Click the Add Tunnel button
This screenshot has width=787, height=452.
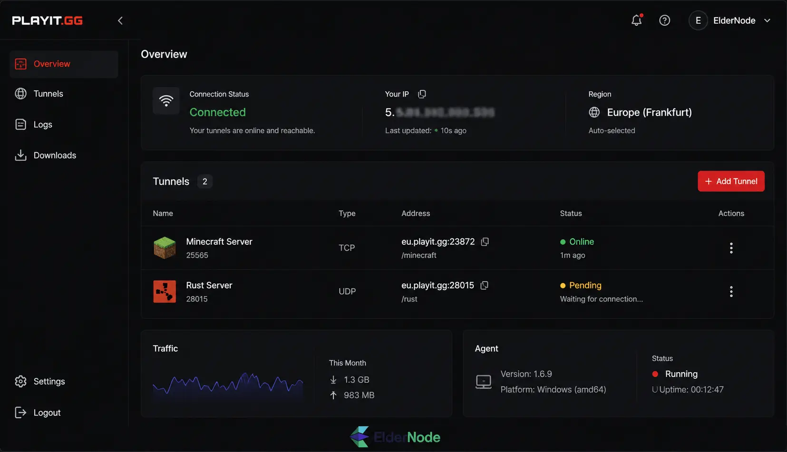coord(731,181)
